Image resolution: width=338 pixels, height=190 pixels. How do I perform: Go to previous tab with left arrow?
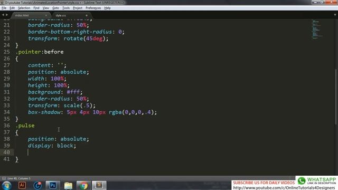coord(3,15)
